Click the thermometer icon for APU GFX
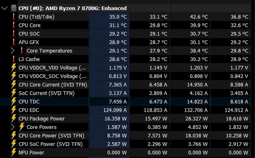 click(x=14, y=42)
